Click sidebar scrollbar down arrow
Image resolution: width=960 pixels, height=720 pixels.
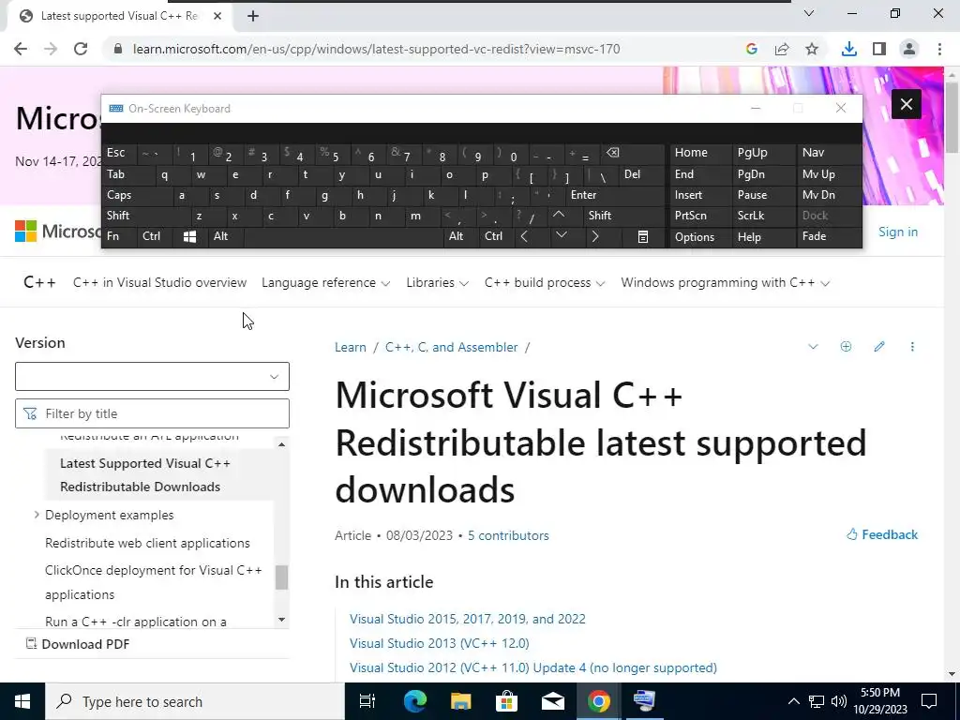tap(281, 620)
